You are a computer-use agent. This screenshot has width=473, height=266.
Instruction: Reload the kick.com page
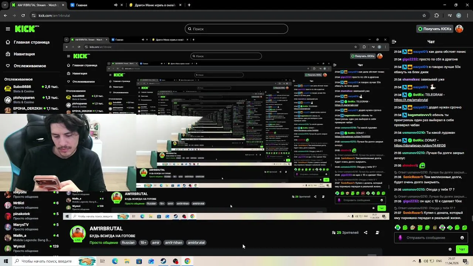click(23, 16)
